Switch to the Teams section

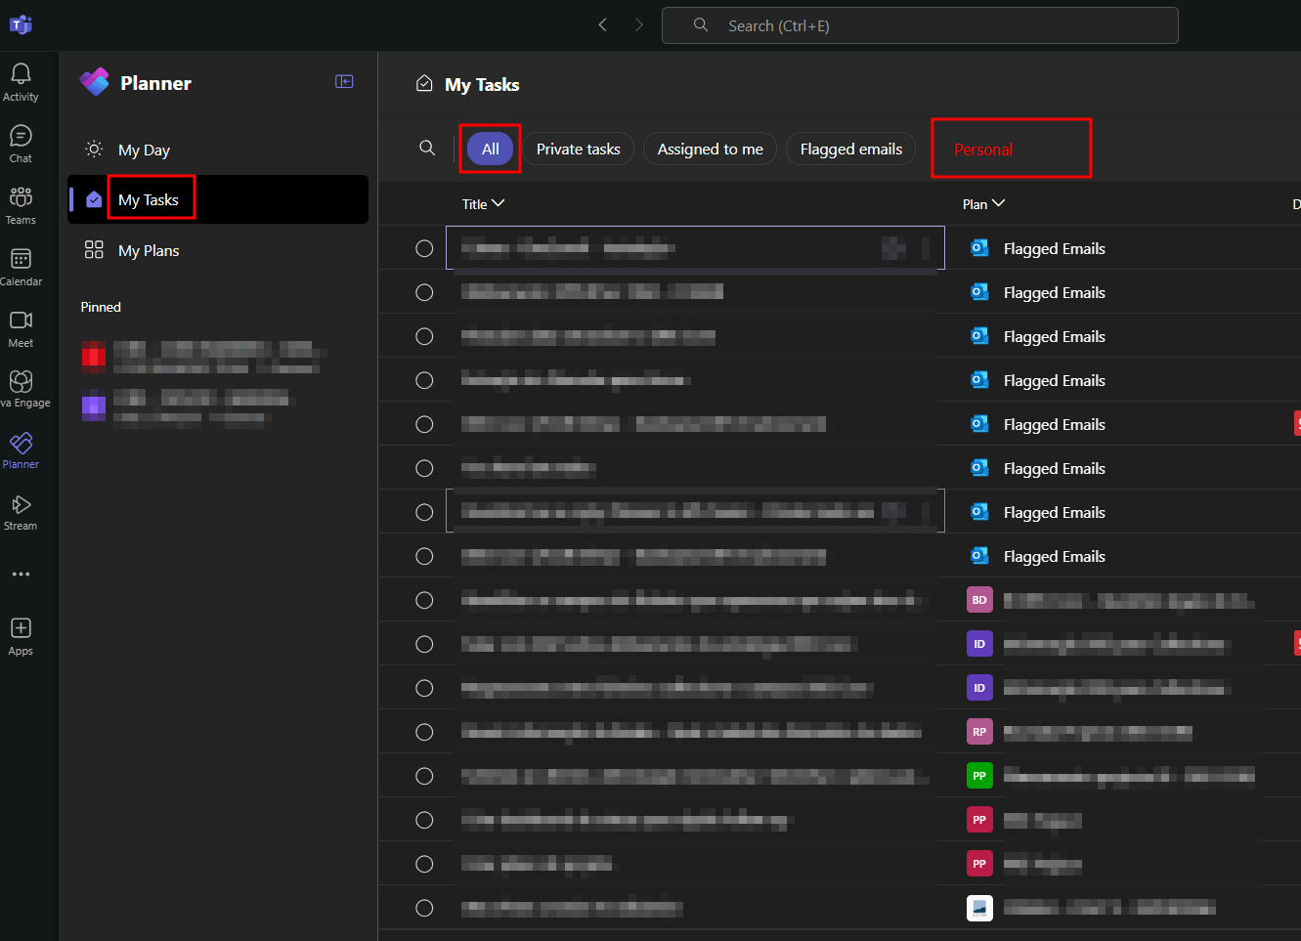point(21,202)
